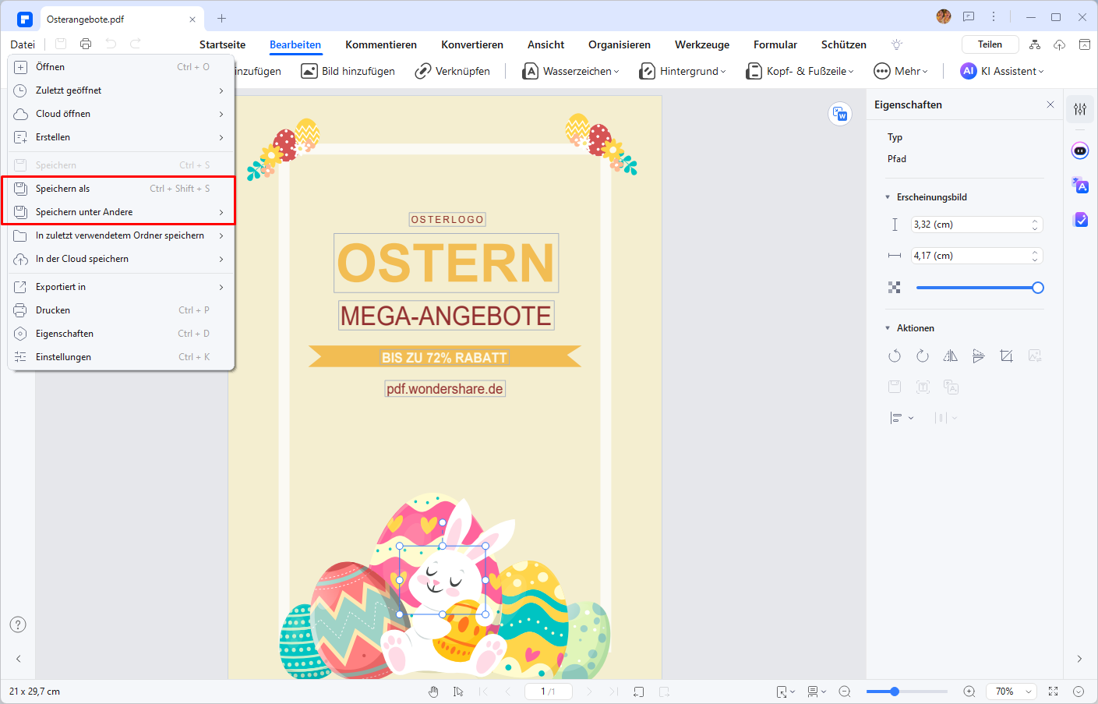Choose Drucken in Datei menu
The image size is (1098, 704).
pyautogui.click(x=121, y=310)
